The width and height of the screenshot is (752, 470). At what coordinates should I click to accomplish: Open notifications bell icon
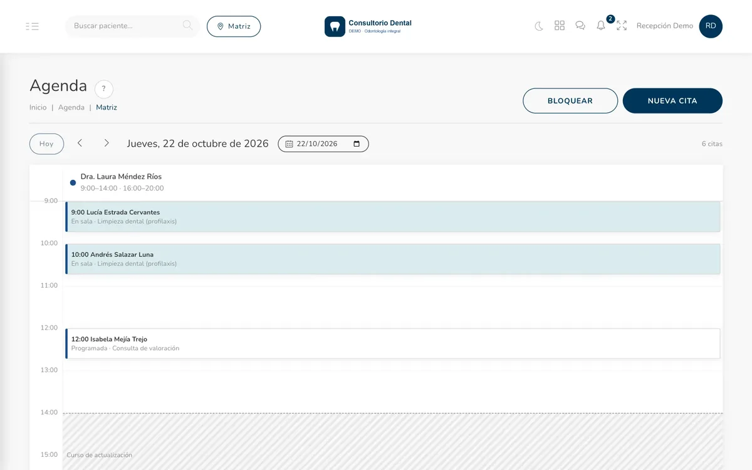(601, 26)
